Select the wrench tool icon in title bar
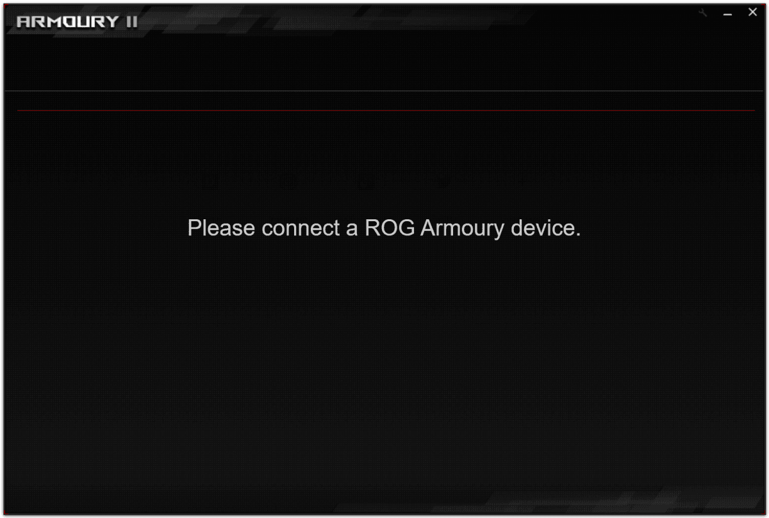769x518 pixels. click(703, 13)
